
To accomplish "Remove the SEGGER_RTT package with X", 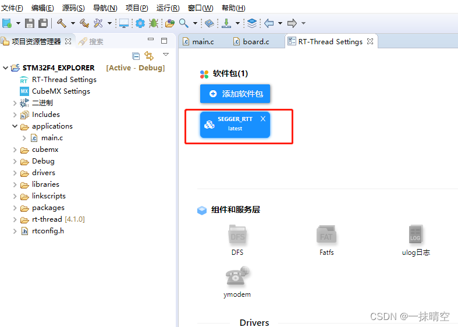I will pos(263,119).
